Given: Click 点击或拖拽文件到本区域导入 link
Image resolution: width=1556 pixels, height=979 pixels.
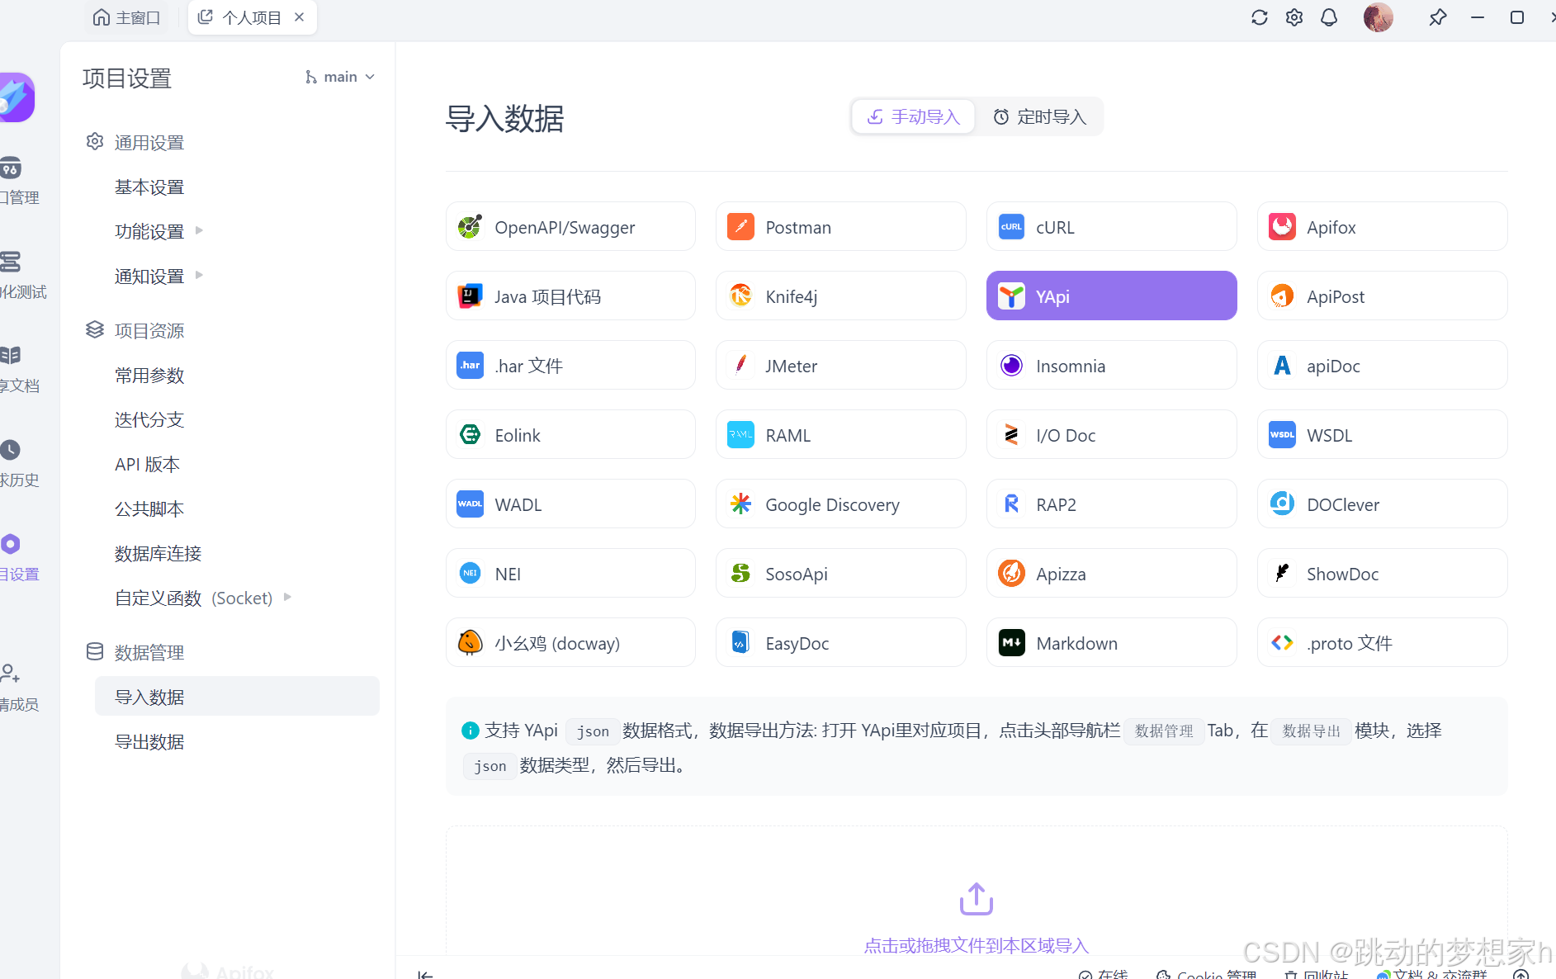Looking at the screenshot, I should point(977,946).
